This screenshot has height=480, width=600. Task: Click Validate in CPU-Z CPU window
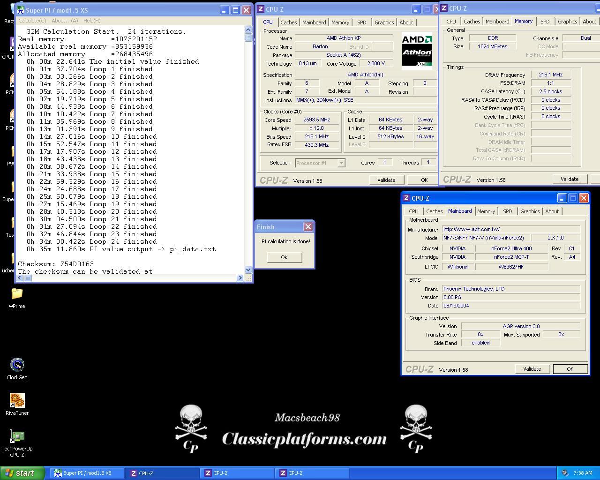coord(386,180)
